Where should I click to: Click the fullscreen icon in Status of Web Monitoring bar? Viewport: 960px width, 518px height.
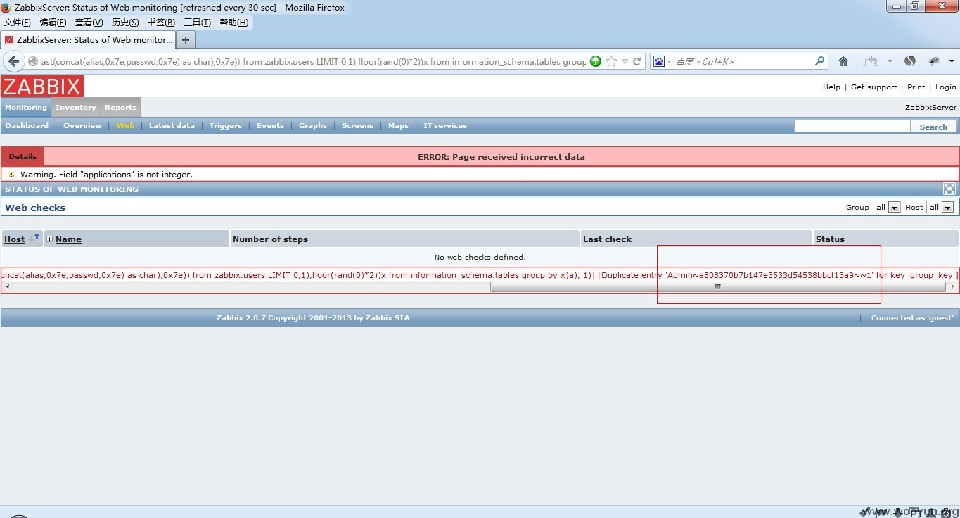[949, 189]
